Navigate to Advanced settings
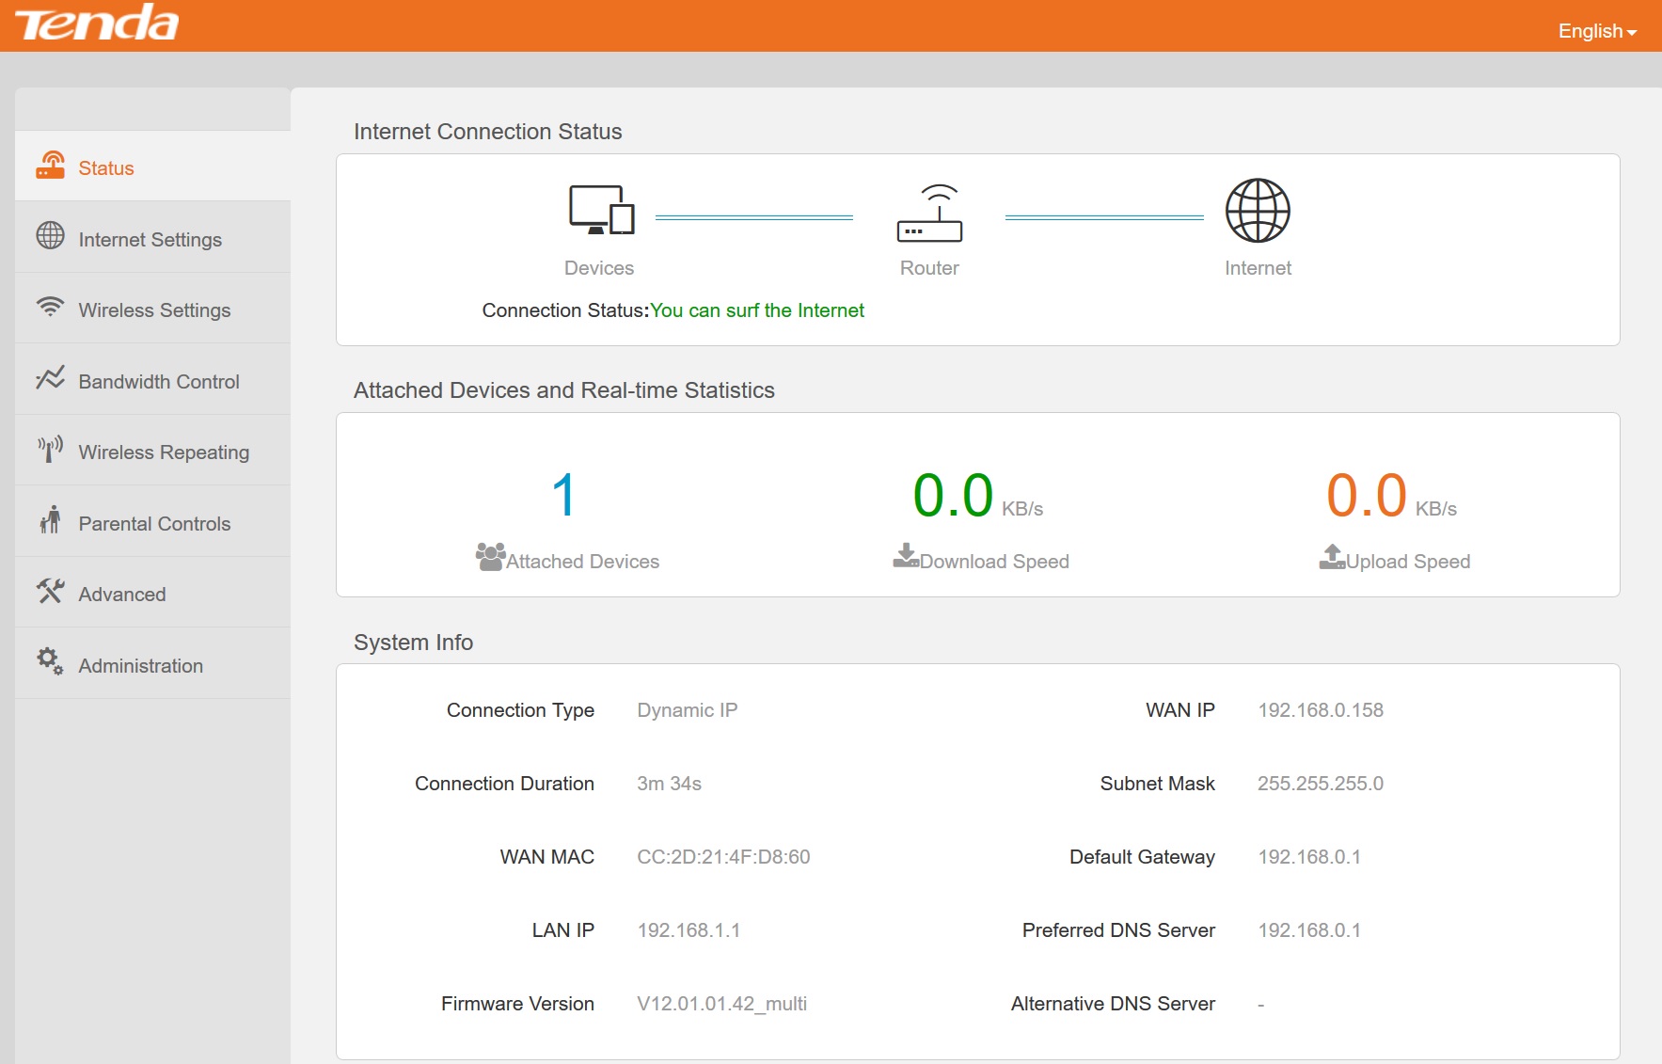This screenshot has height=1064, width=1662. (x=122, y=595)
